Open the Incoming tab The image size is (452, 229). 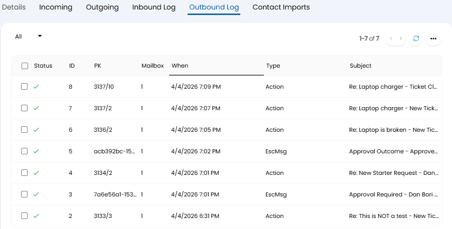(56, 8)
